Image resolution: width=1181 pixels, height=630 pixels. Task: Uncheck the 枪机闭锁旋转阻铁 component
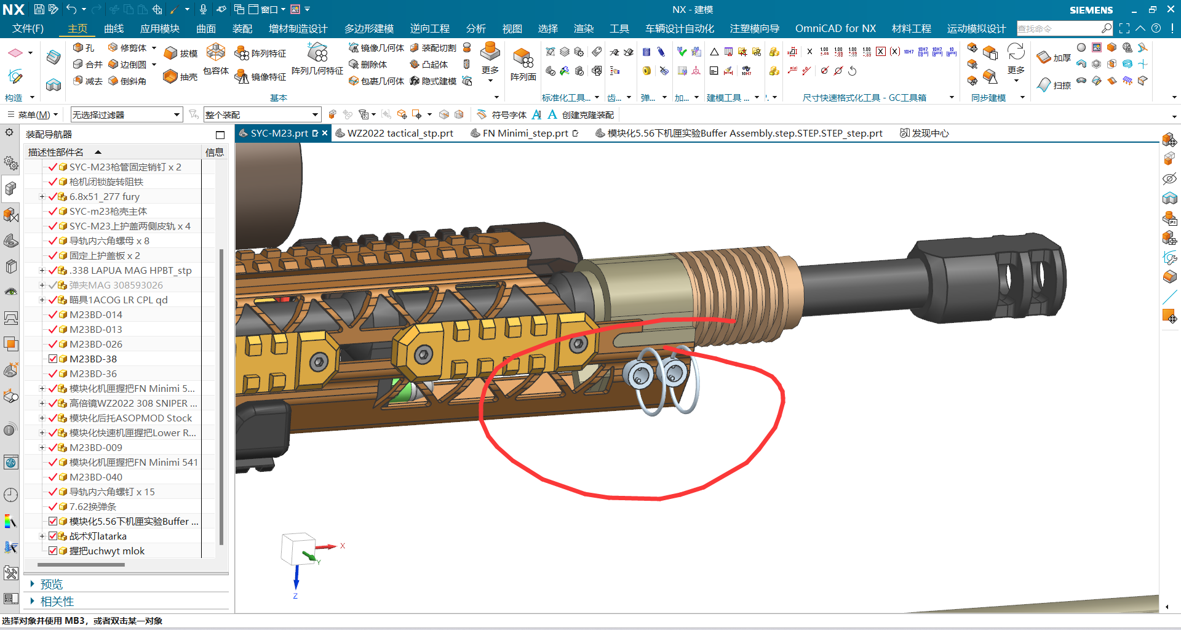53,181
